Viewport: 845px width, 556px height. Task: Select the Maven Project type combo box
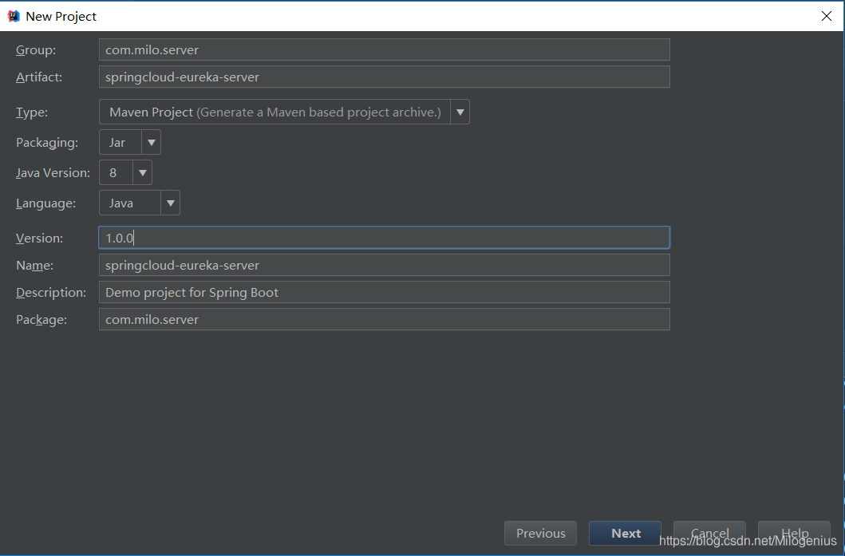click(284, 112)
